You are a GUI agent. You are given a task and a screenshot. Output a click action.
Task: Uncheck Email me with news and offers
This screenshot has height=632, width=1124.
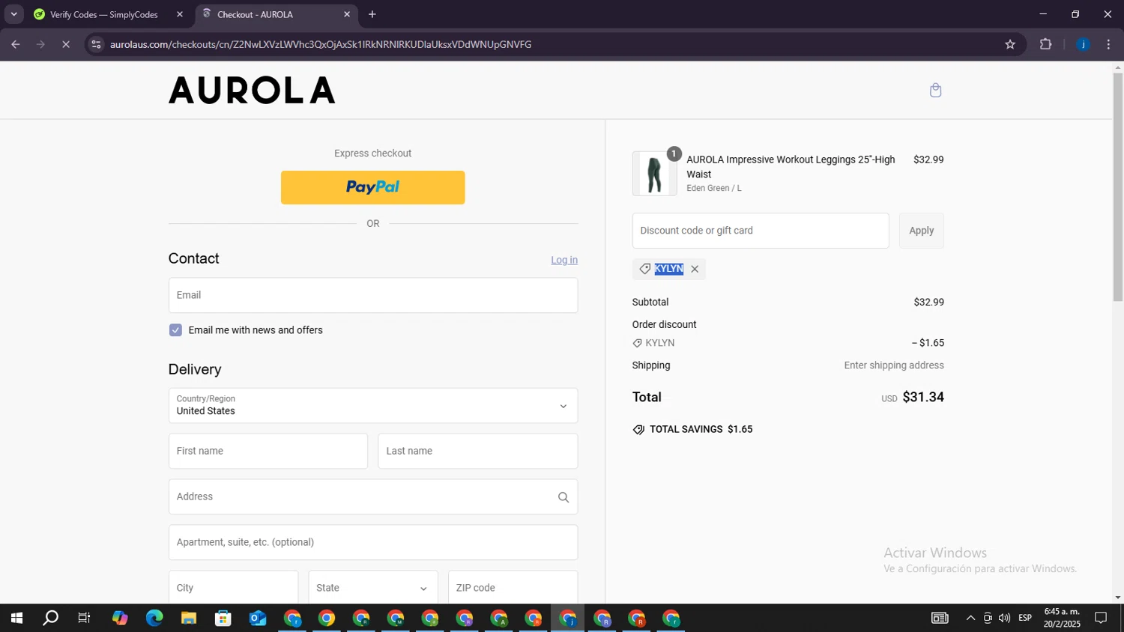pyautogui.click(x=175, y=330)
